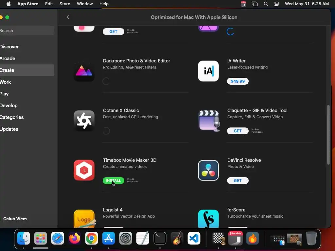The image size is (335, 251).
Task: Click INSTALL for Timebox Movie Maker 3D
Action: coord(114,180)
